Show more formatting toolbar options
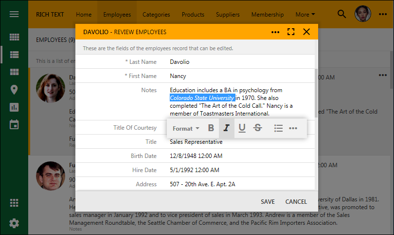 (293, 128)
